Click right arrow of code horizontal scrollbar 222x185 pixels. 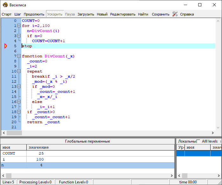pos(213,133)
